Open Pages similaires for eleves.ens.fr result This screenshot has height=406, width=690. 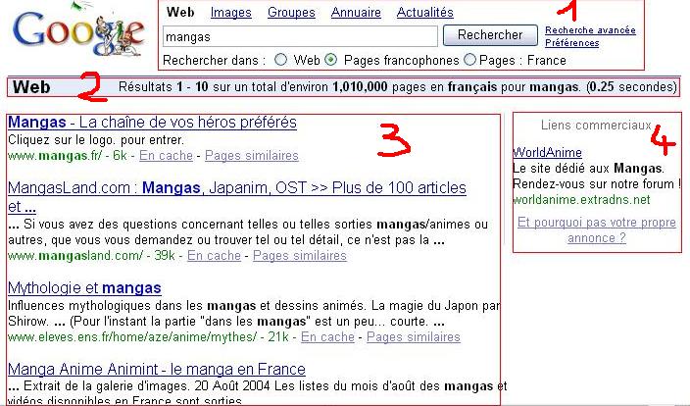click(x=414, y=337)
